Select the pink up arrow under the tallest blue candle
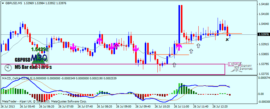 coord(179,47)
